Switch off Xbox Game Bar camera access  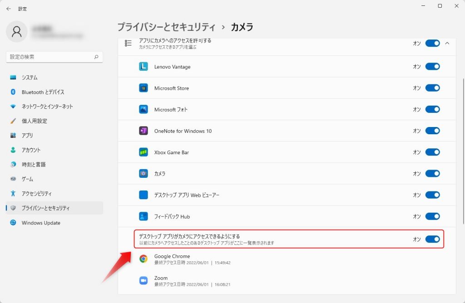432,152
